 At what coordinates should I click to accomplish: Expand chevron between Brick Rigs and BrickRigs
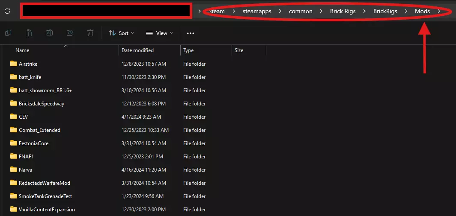click(364, 11)
